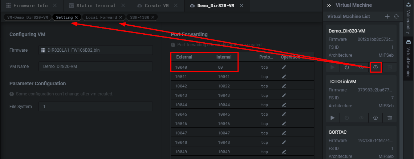Open settings gear for TOTOLinkVM

click(x=375, y=118)
